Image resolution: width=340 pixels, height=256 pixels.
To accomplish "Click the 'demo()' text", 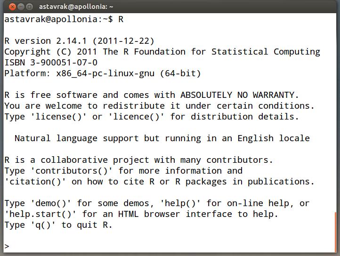I will point(51,204).
